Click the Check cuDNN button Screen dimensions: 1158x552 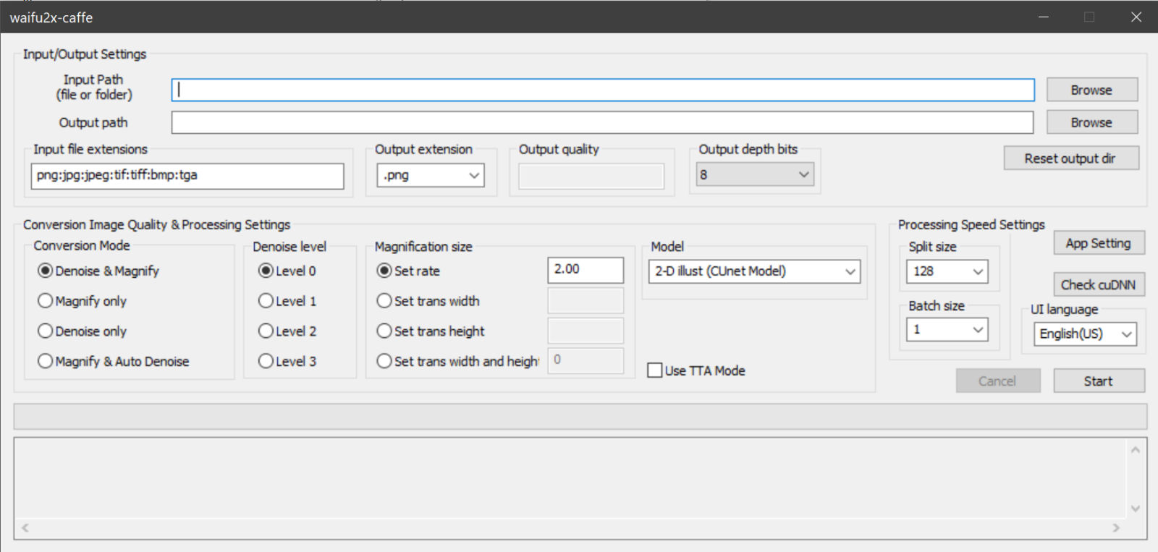[x=1099, y=284]
